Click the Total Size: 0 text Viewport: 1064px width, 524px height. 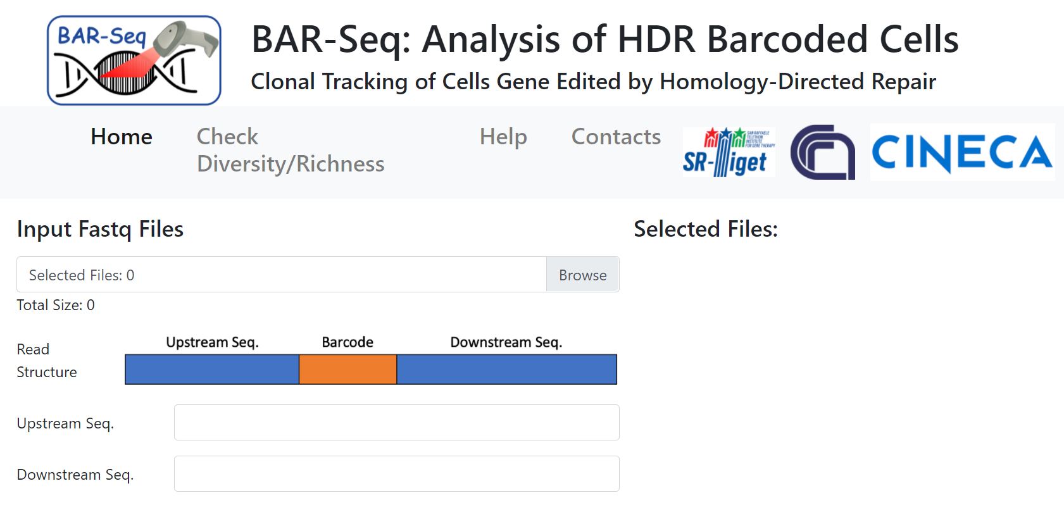click(x=56, y=305)
